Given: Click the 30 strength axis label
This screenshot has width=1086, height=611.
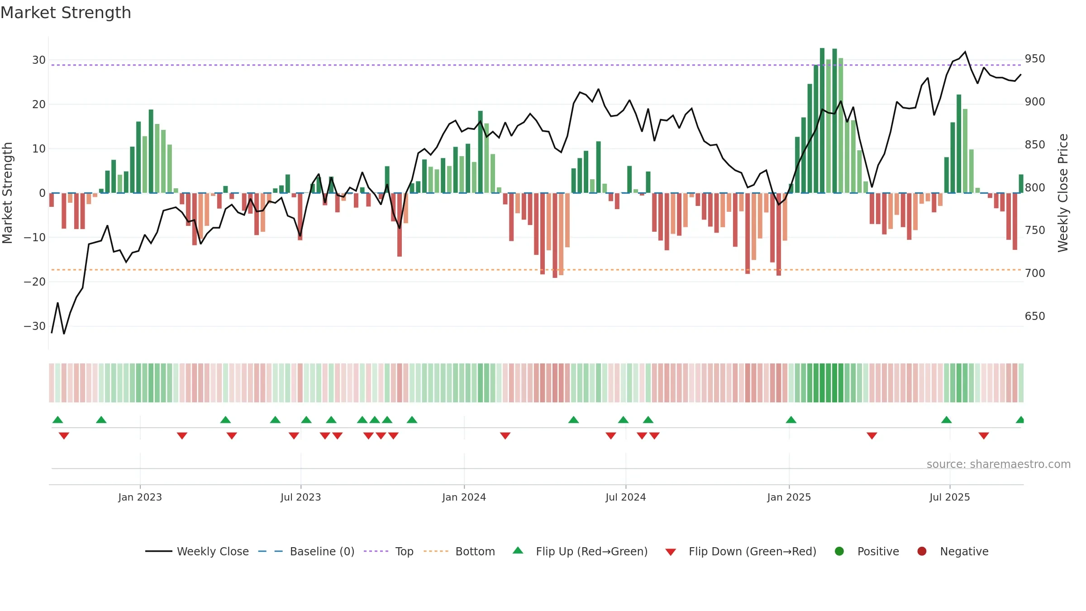Looking at the screenshot, I should [39, 60].
